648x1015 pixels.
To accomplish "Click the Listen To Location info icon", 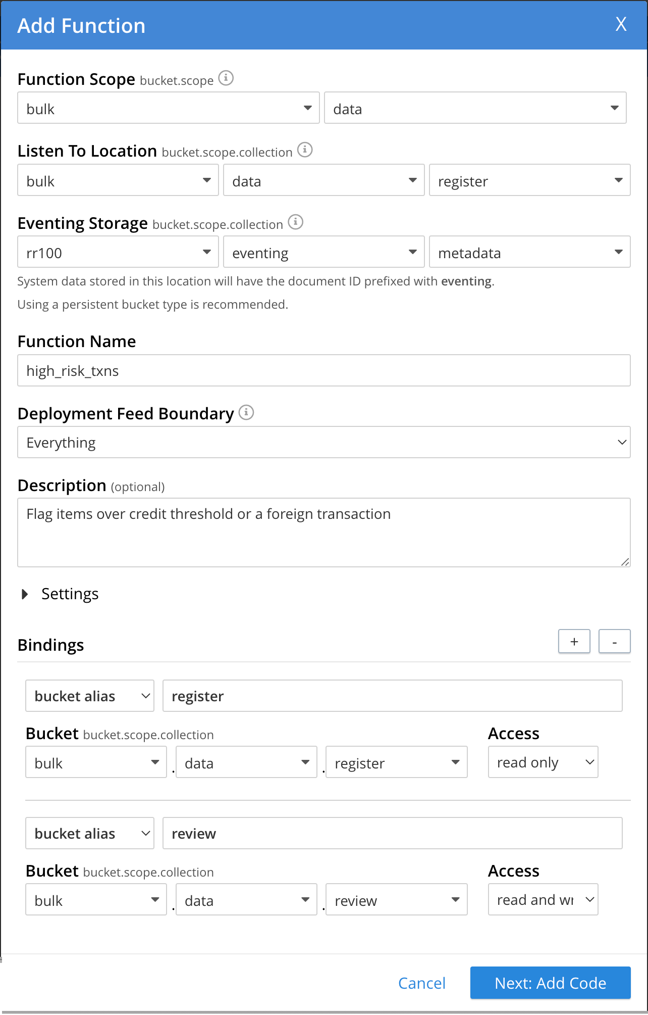I will [305, 150].
